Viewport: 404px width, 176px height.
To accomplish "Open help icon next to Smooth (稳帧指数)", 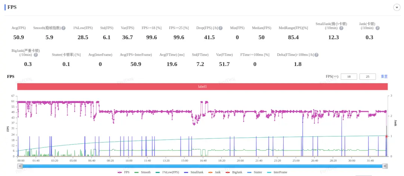I will point(63,28).
